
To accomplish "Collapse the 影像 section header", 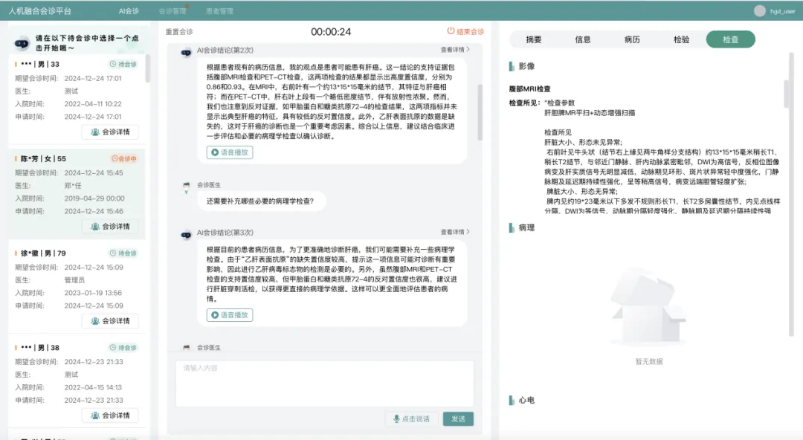I will click(x=526, y=66).
